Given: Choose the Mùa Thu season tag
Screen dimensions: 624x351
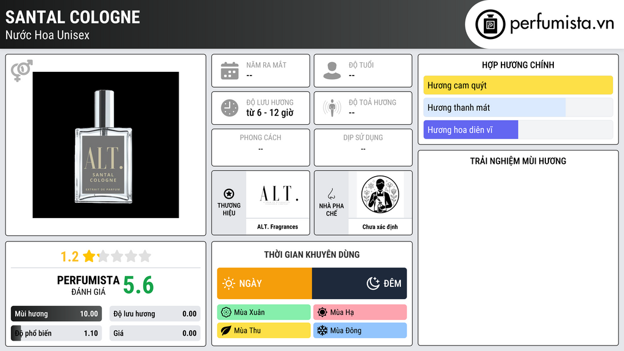Looking at the screenshot, I should 264,330.
